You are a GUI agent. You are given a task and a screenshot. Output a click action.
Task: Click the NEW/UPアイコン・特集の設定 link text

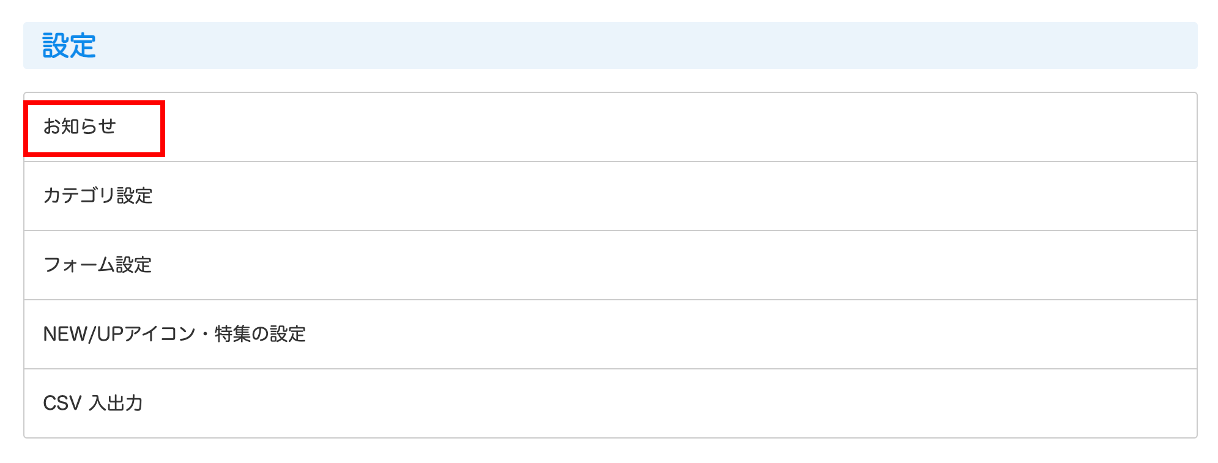[x=174, y=334]
